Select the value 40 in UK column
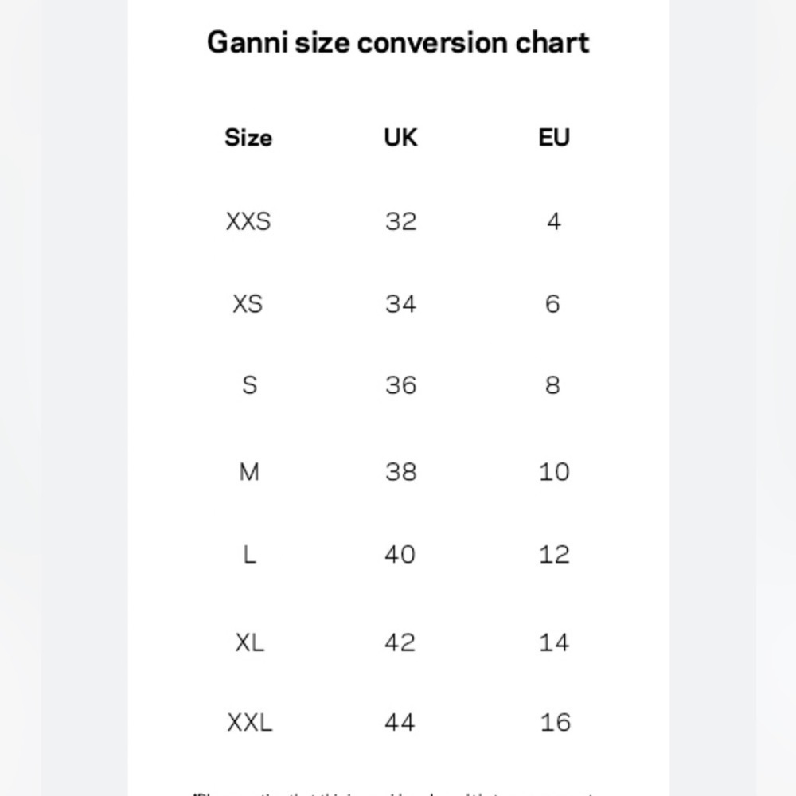The image size is (796, 796). pyautogui.click(x=400, y=554)
